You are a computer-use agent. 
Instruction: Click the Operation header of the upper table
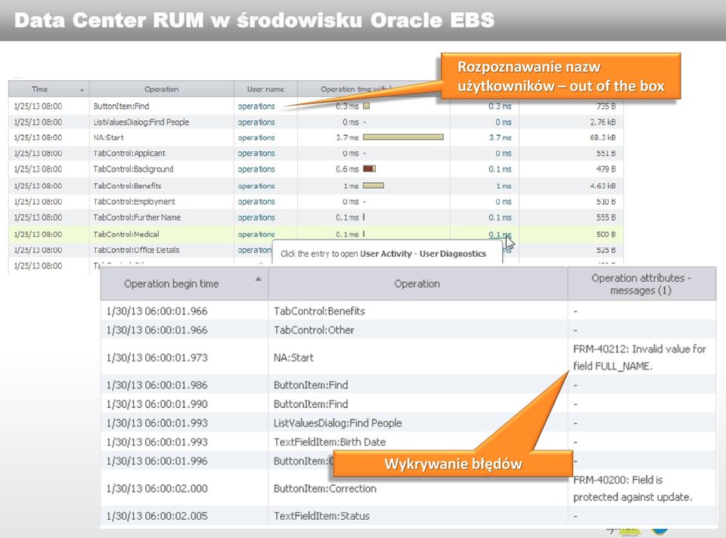click(x=161, y=89)
